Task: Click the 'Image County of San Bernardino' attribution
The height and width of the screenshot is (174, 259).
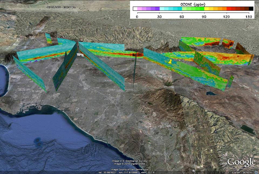Action: click(129, 169)
